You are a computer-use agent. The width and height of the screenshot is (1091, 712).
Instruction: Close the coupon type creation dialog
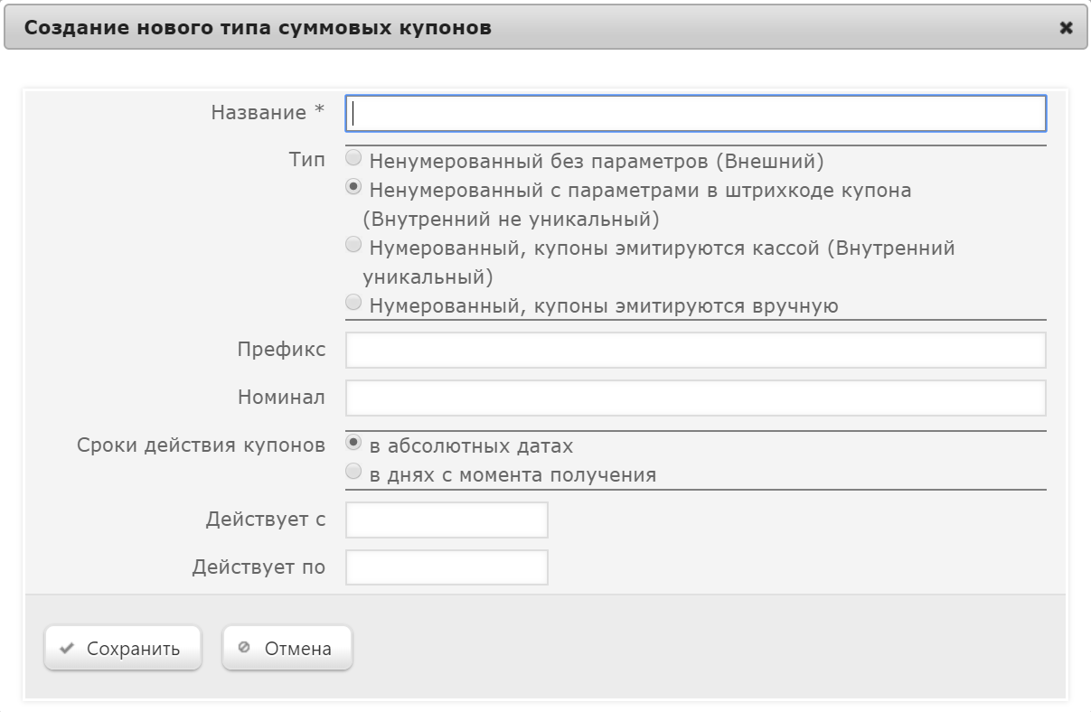[1067, 28]
